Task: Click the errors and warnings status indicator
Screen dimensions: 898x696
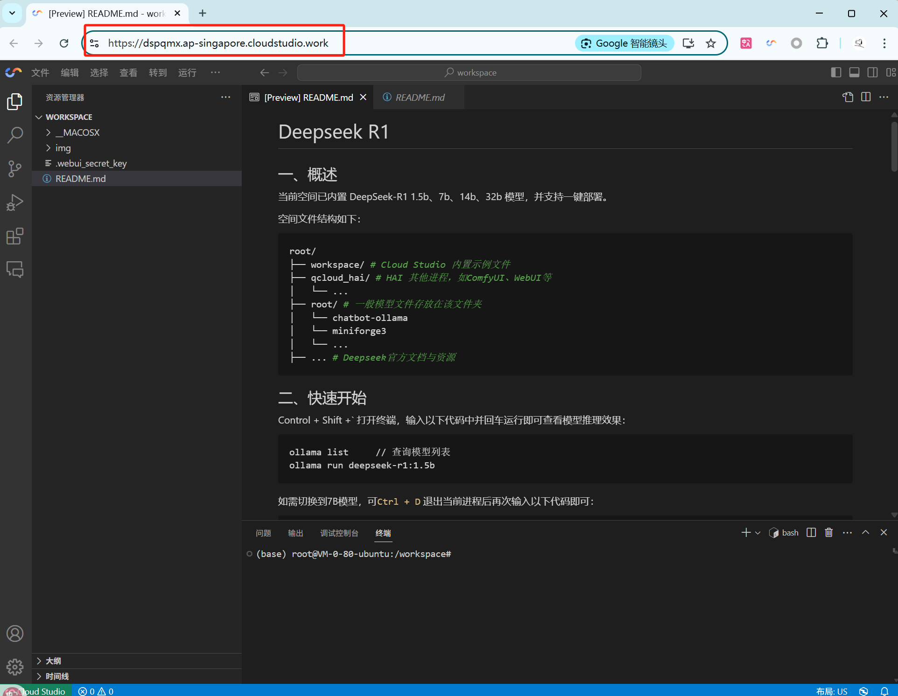Action: (96, 691)
